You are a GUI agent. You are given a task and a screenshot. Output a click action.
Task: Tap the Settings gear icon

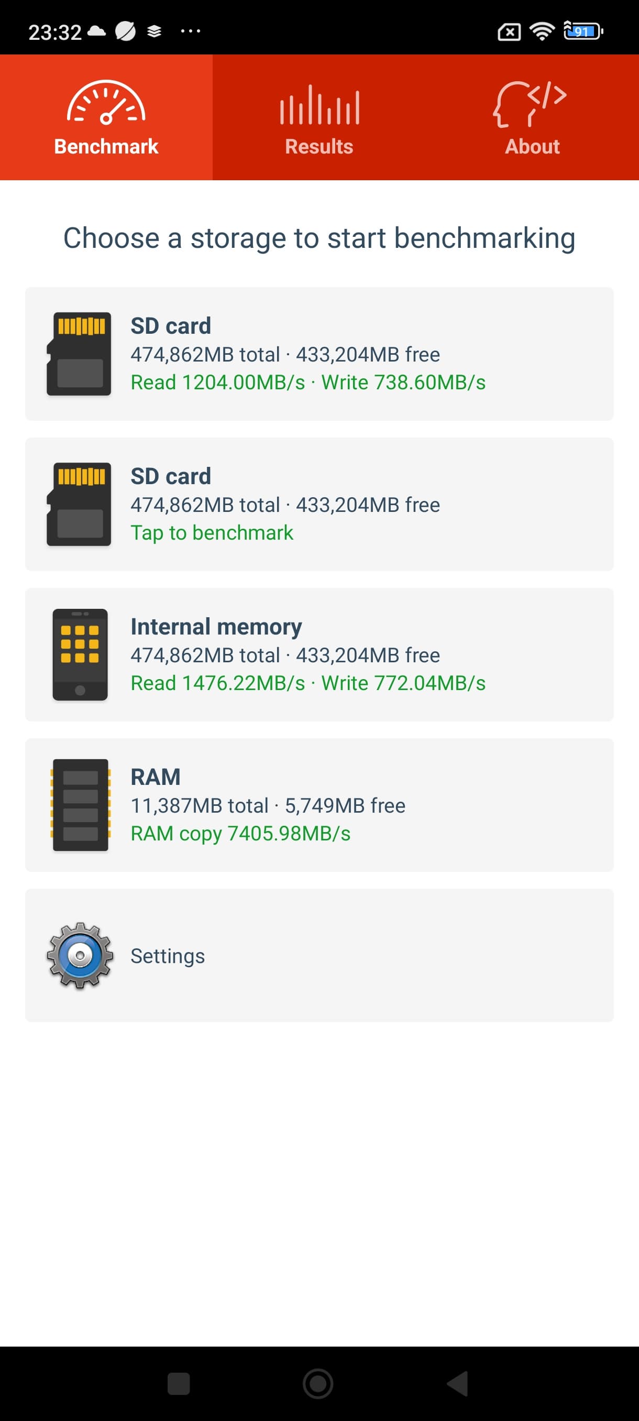[x=80, y=955]
